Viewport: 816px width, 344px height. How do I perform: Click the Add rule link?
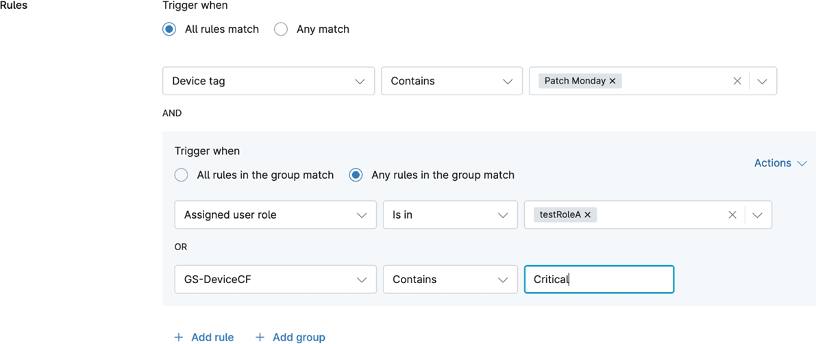pyautogui.click(x=212, y=337)
